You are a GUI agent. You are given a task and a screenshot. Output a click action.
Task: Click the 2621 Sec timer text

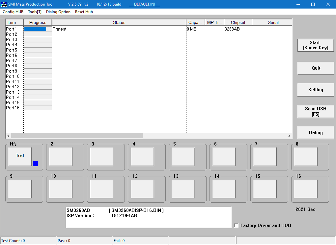click(305, 209)
